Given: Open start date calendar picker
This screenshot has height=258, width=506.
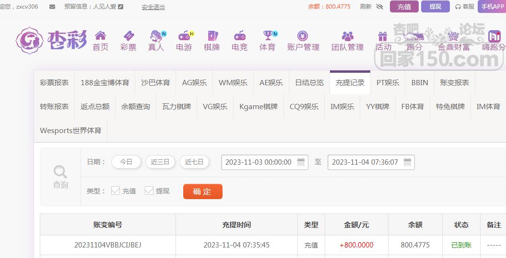Looking at the screenshot, I should coord(301,162).
